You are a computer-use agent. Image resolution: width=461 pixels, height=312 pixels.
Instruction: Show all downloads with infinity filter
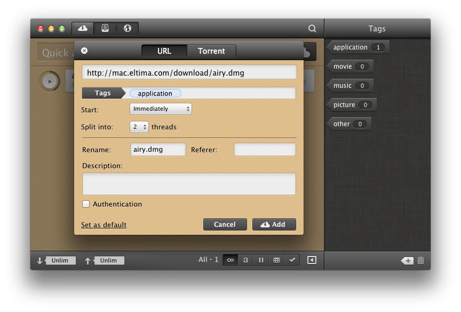pos(230,260)
